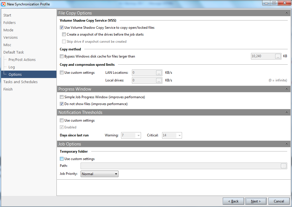This screenshot has width=292, height=207.
Task: Collapse the Progress Window section
Action: coord(286,89)
